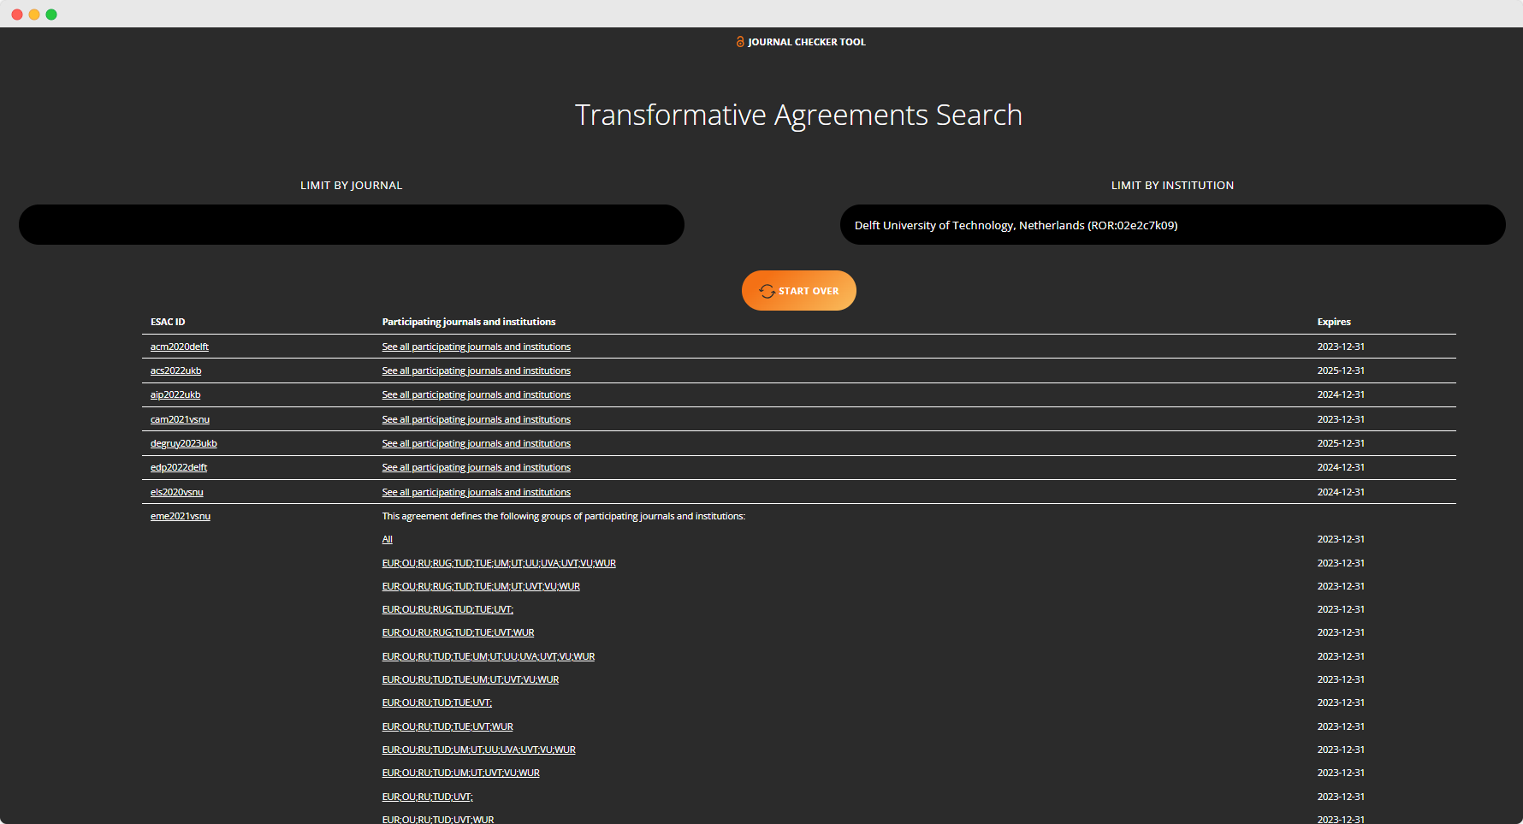Click the 'Participating journals and institutions' column header
1523x824 pixels.
click(469, 322)
